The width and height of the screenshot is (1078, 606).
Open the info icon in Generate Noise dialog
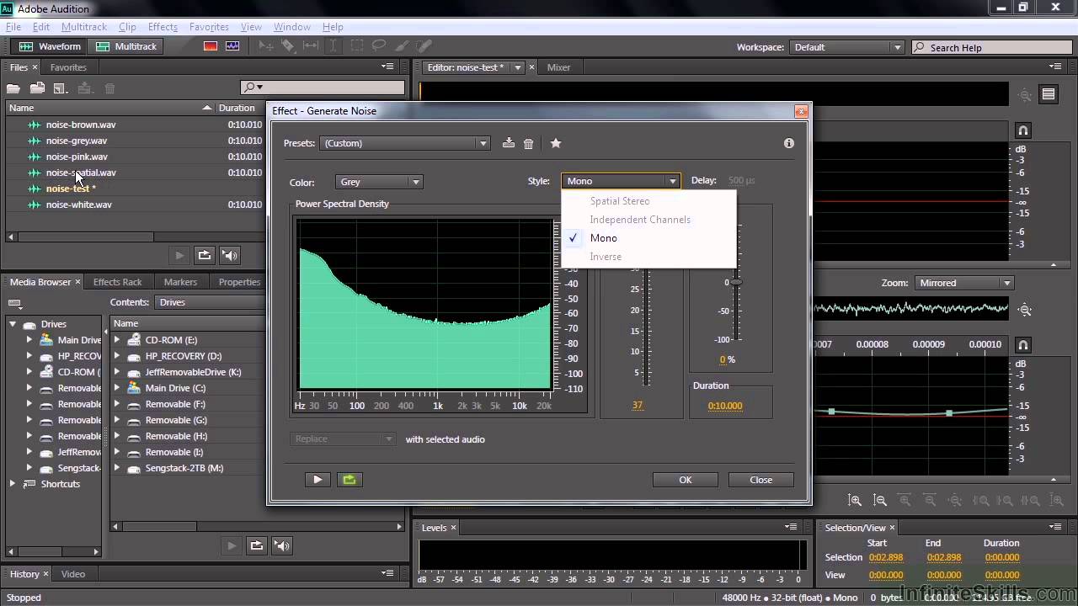coord(789,143)
